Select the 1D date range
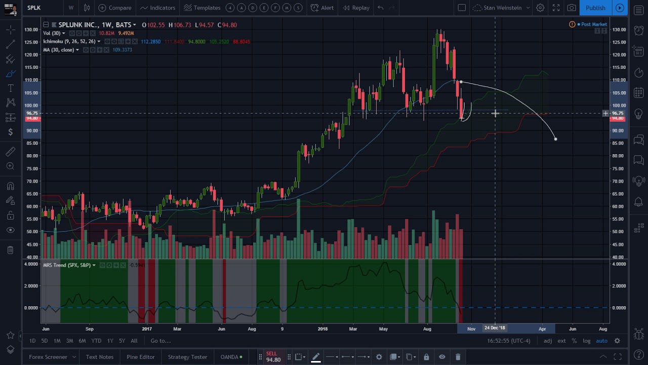648x365 pixels. [32, 341]
